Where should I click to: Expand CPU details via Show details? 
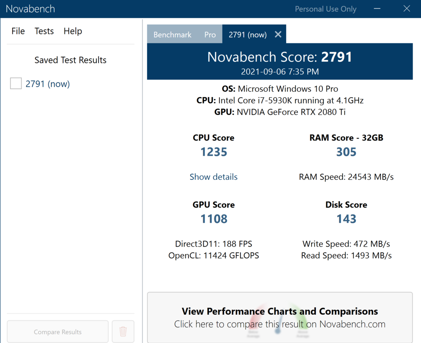[213, 177]
